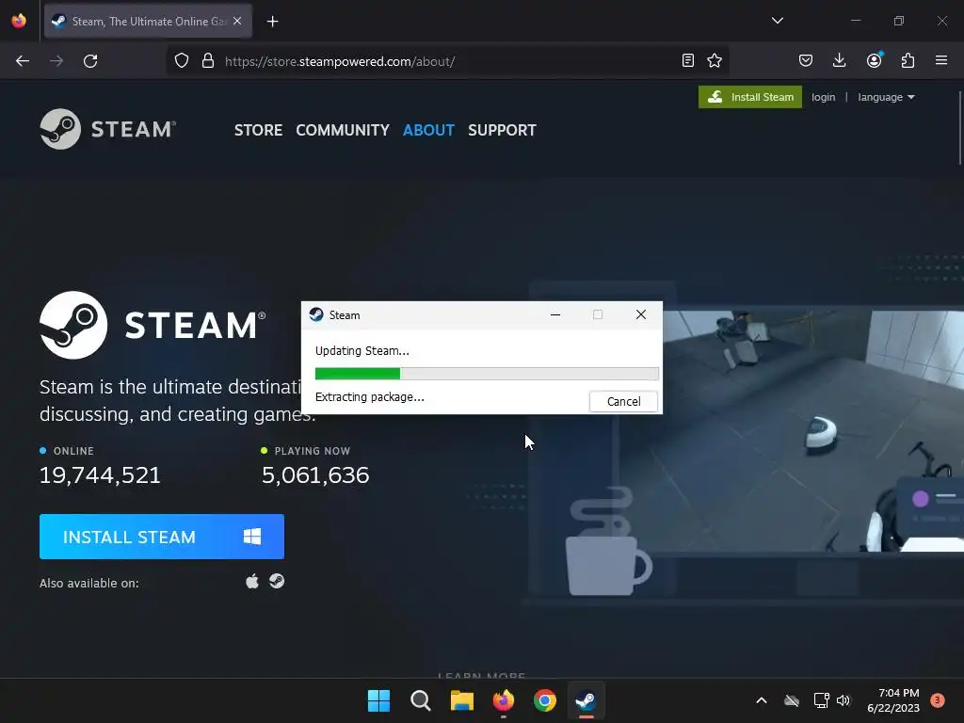Viewport: 964px width, 723px height.
Task: Click the PLAYING NOW count 5,061,636
Action: (315, 475)
